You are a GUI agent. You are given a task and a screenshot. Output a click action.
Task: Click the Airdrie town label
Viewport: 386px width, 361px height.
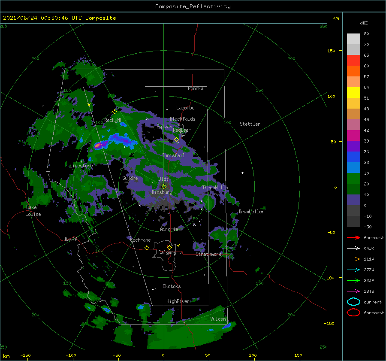pos(169,229)
